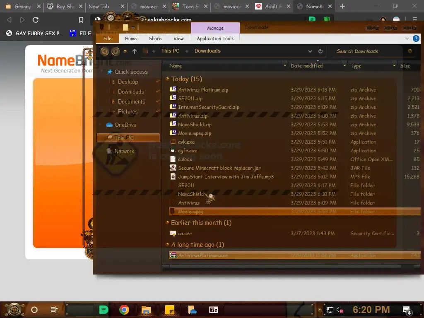The width and height of the screenshot is (424, 318).
Task: Switch to the Share ribbon tab
Action: (155, 39)
